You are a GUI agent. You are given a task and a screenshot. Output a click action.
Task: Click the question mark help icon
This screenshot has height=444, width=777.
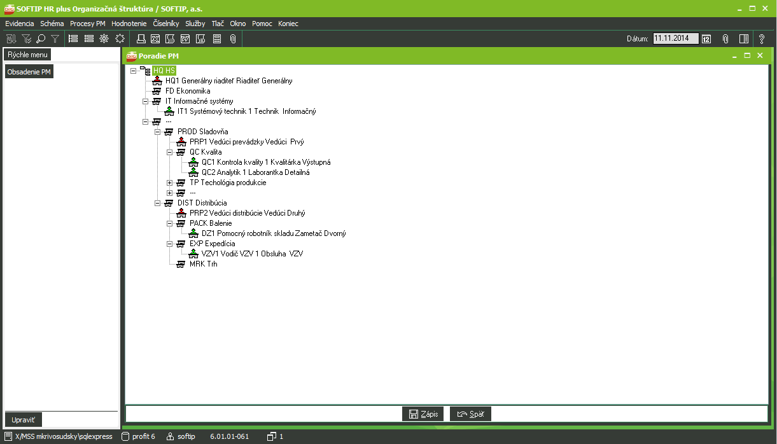click(x=762, y=39)
